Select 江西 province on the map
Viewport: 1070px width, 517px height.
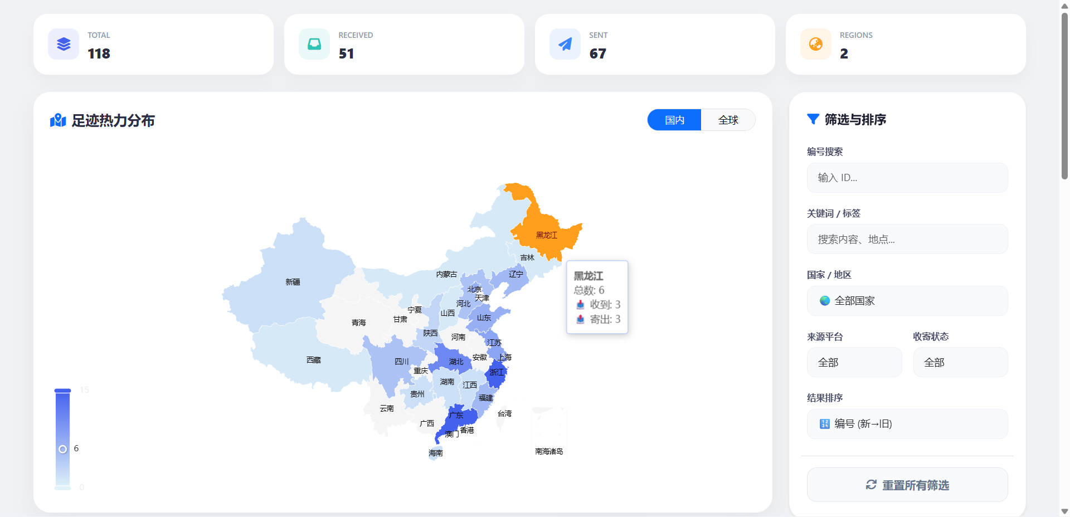pos(469,385)
